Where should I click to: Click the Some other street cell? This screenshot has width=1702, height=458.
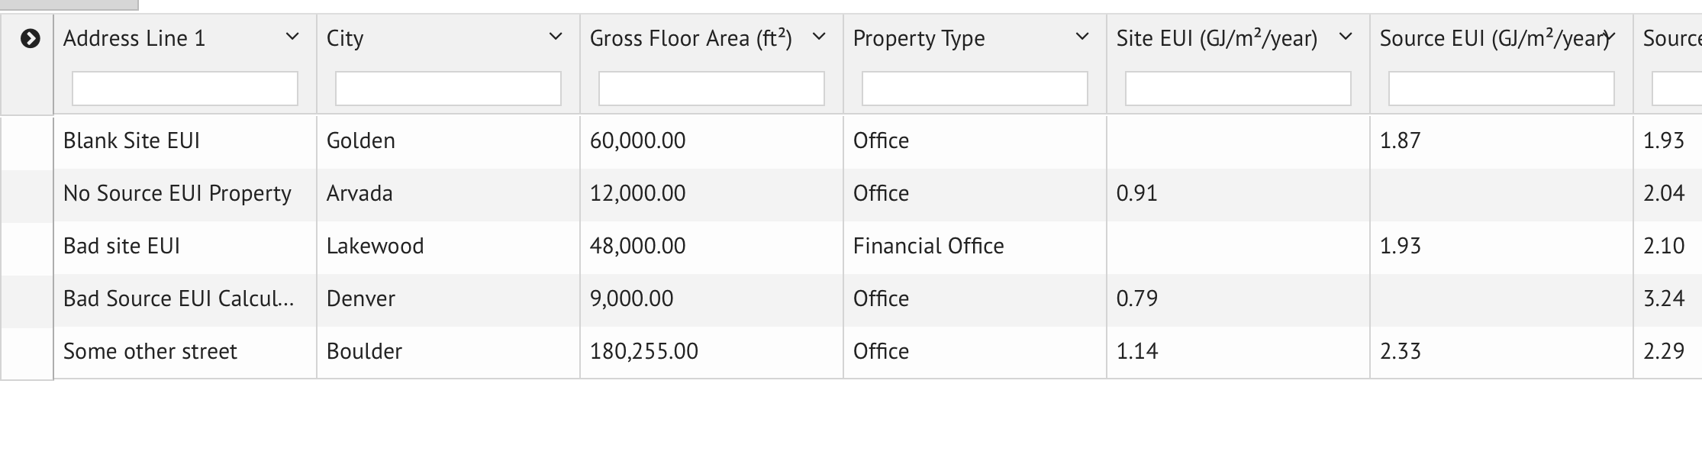[x=150, y=352]
